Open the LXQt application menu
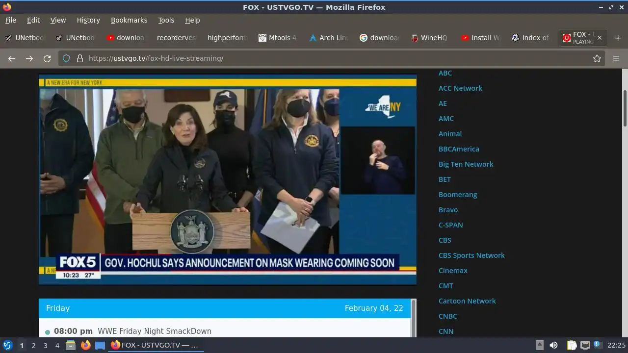 pyautogui.click(x=7, y=345)
